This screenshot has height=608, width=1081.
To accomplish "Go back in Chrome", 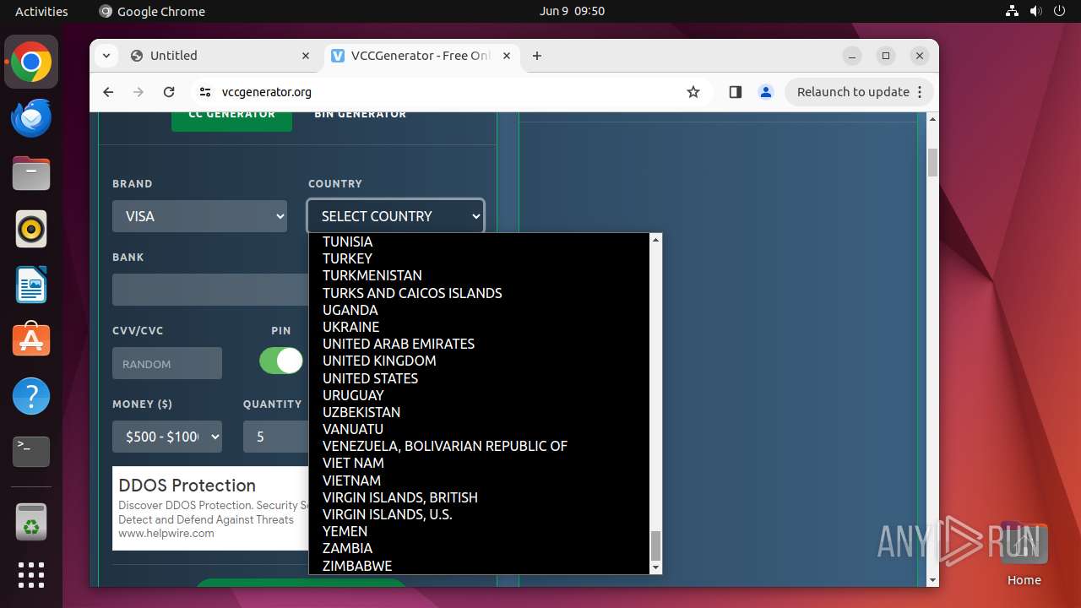I will pyautogui.click(x=108, y=92).
